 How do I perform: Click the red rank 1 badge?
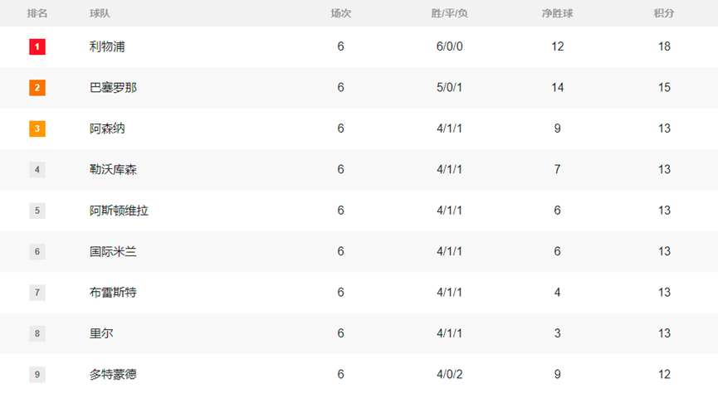(x=37, y=47)
